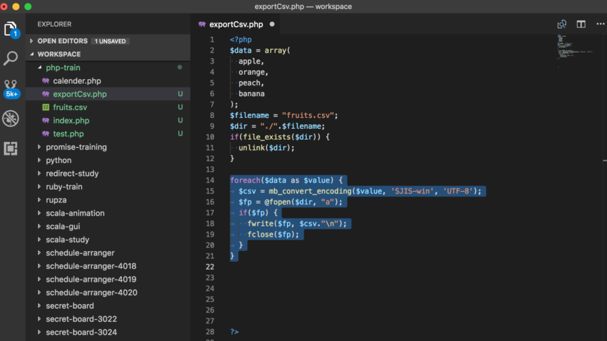Click the $fp = @fopen($dir, "a") line

tap(291, 202)
